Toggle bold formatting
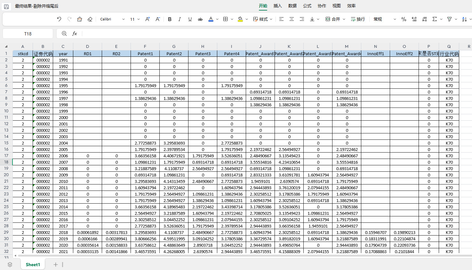 tap(170, 19)
